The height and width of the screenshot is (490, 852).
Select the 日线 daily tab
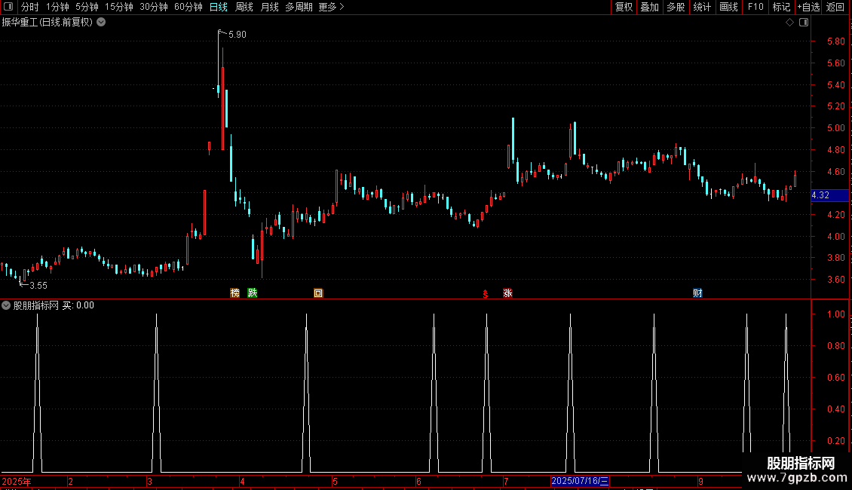point(219,7)
